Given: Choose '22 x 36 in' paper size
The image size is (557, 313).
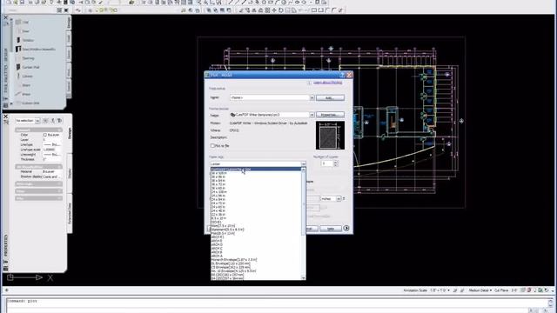Looking at the screenshot, I should coord(256,215).
